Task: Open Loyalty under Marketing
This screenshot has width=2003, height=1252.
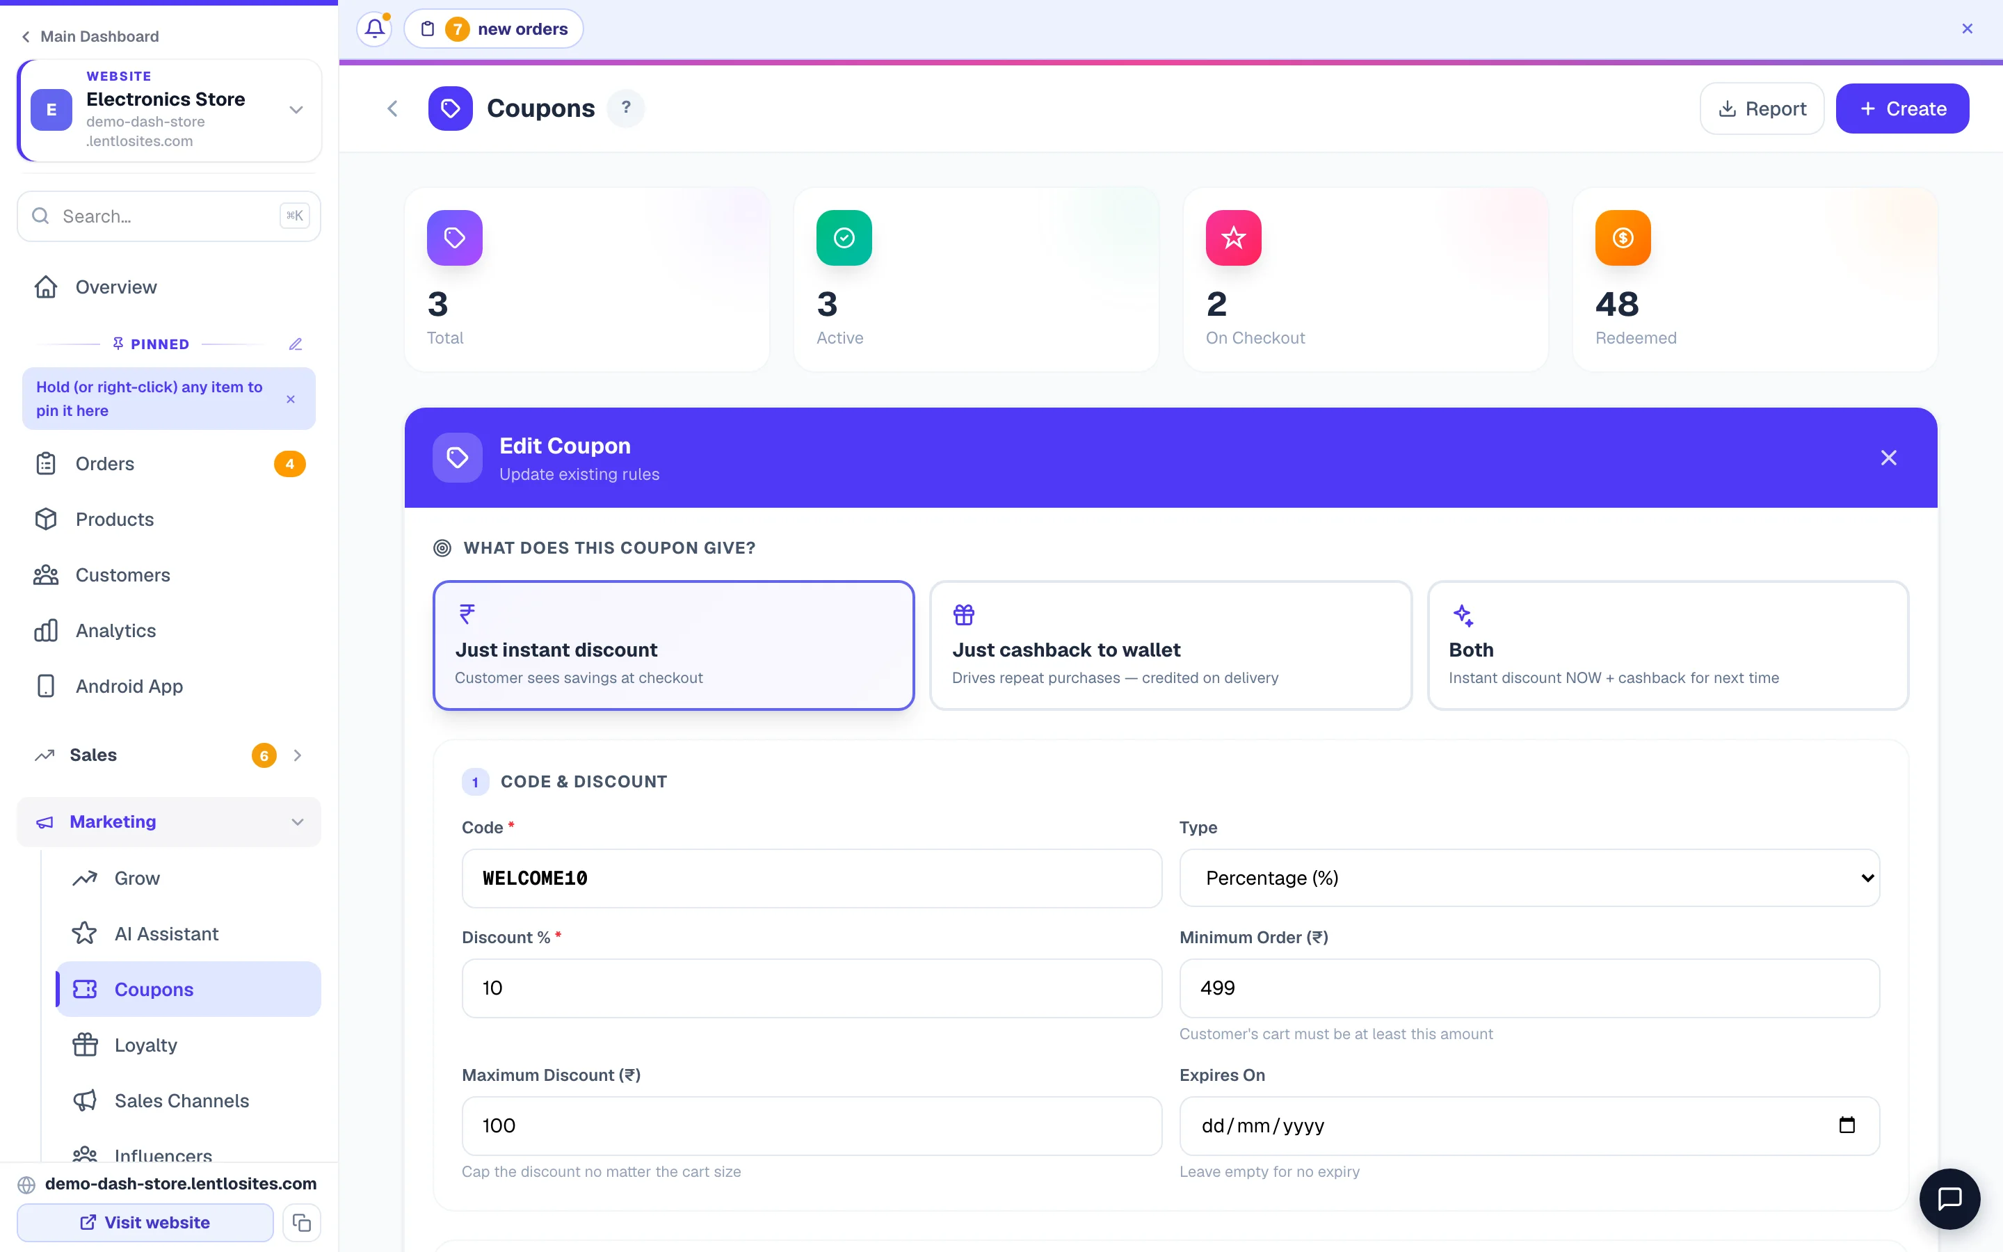Action: pos(188,1045)
